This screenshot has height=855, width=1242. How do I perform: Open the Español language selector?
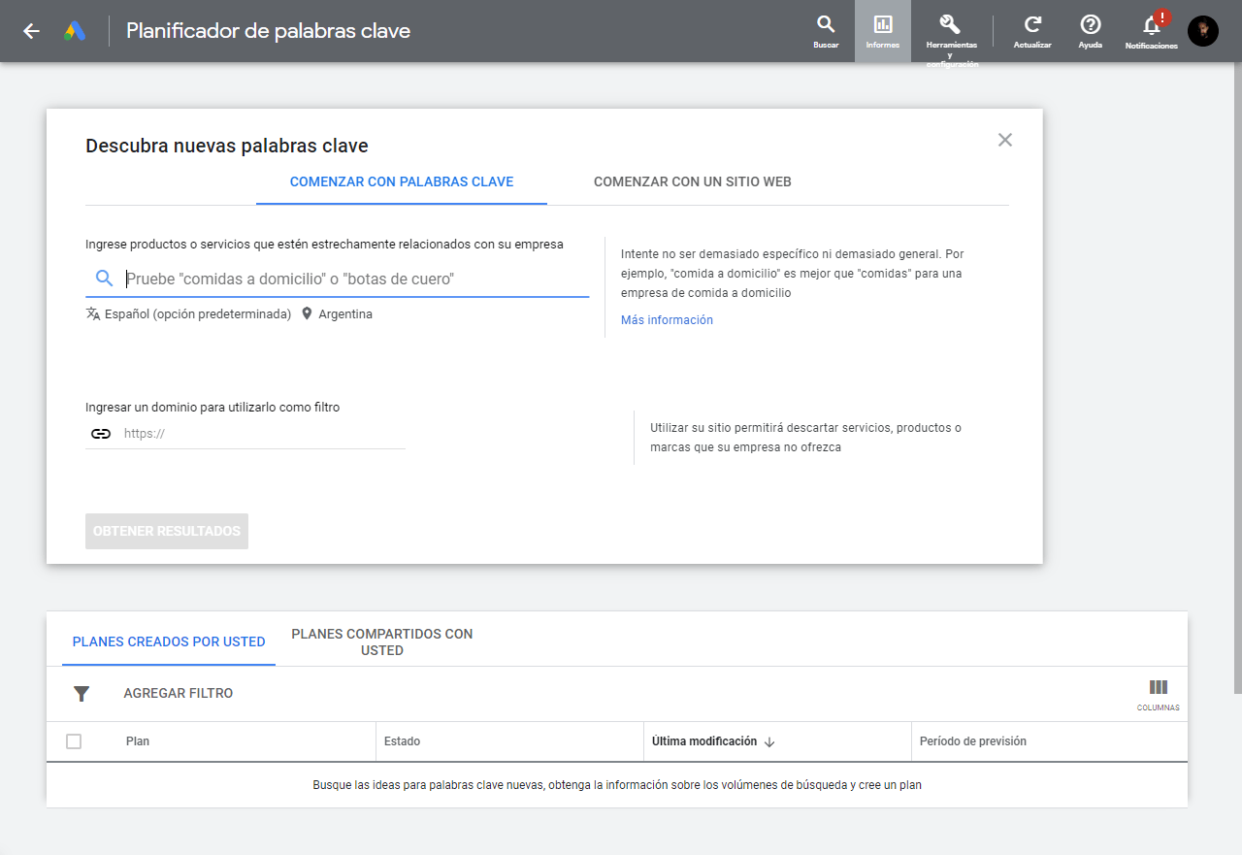pyautogui.click(x=188, y=313)
